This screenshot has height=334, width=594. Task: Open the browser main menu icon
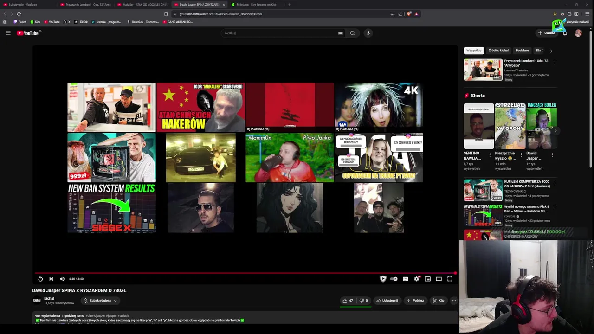pos(587,14)
